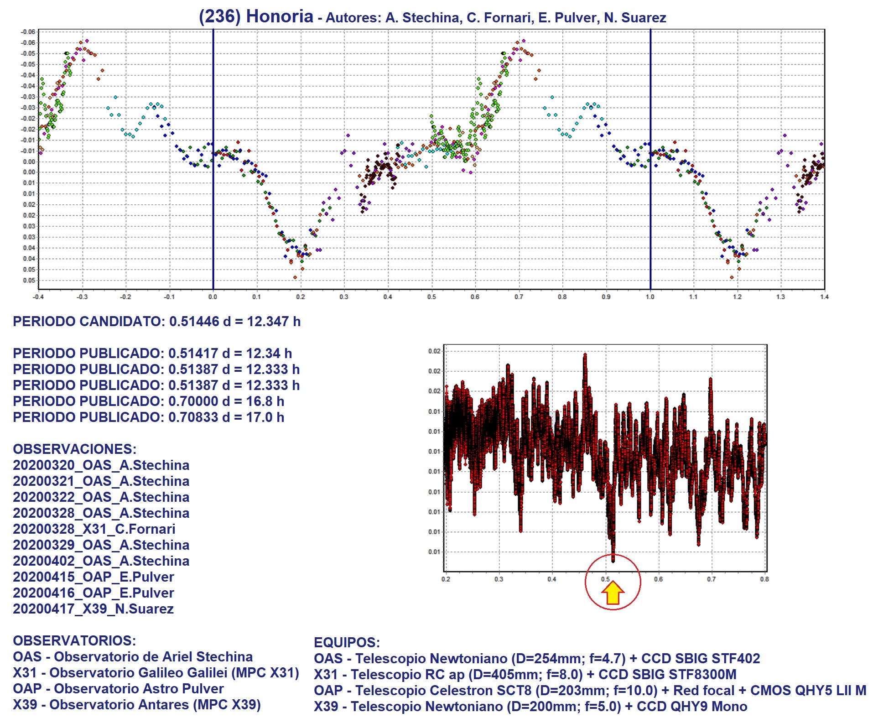
Task: Click the "PERIODO CANDIDATO: 0.51446 d = 12.347 h" line
Action: click(x=156, y=322)
